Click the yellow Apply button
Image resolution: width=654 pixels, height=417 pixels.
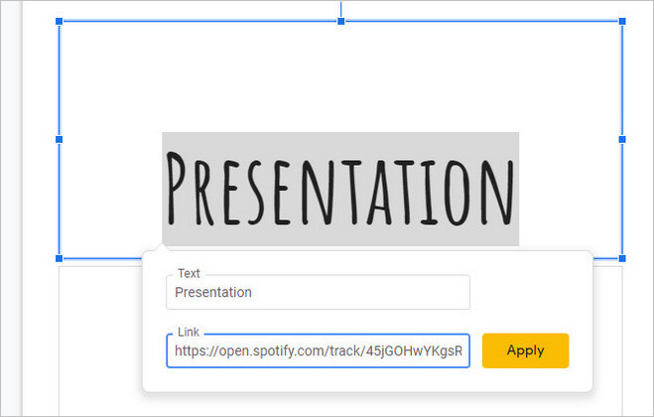[525, 350]
